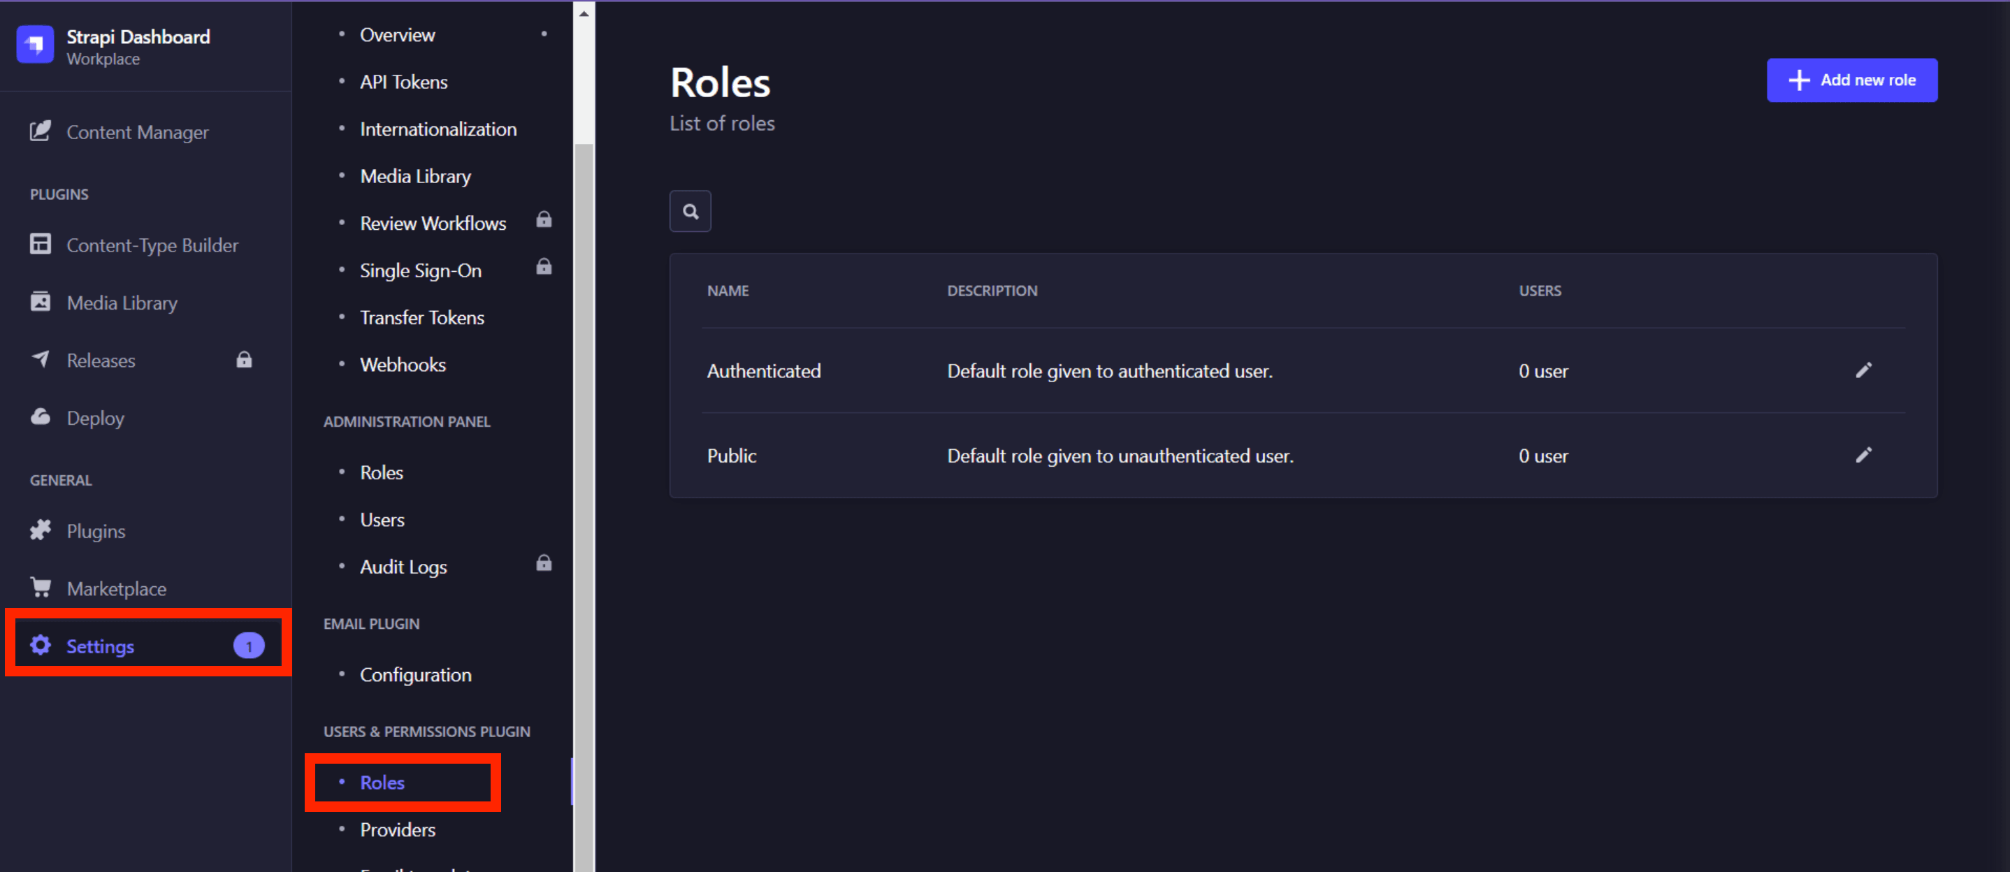This screenshot has height=872, width=2010.
Task: Click the 'List of roles' subtitle
Action: (x=722, y=123)
